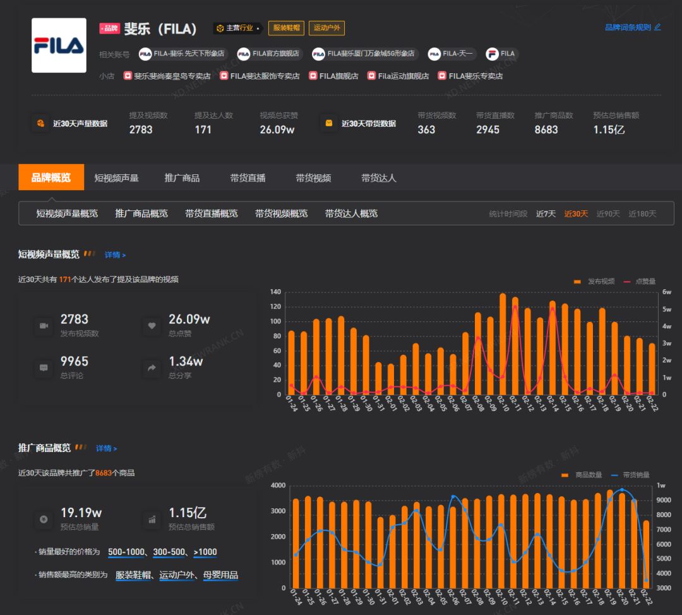The image size is (682, 615).
Task: Click the comment icon near 总评论
Action: click(44, 368)
